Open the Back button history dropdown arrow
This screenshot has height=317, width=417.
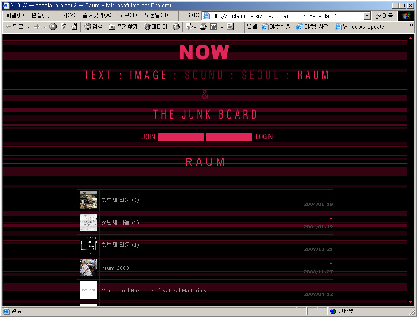(x=28, y=27)
